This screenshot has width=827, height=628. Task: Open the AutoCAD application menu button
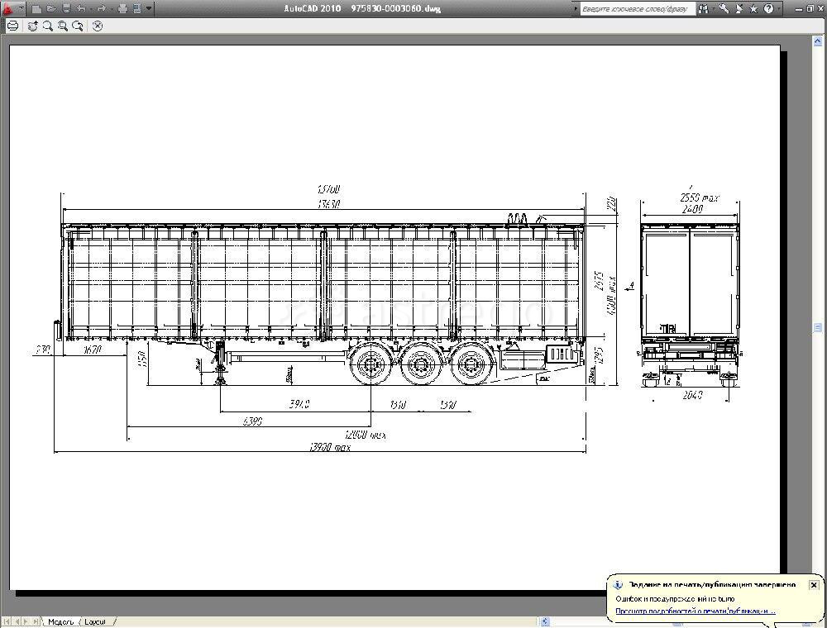[x=12, y=8]
